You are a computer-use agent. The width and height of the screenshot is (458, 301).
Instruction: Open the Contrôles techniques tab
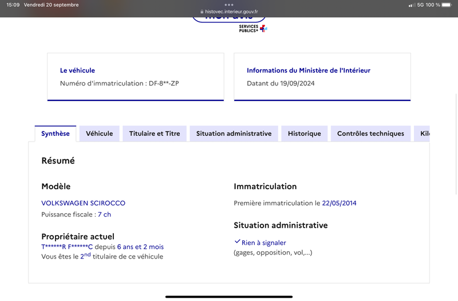coord(370,134)
